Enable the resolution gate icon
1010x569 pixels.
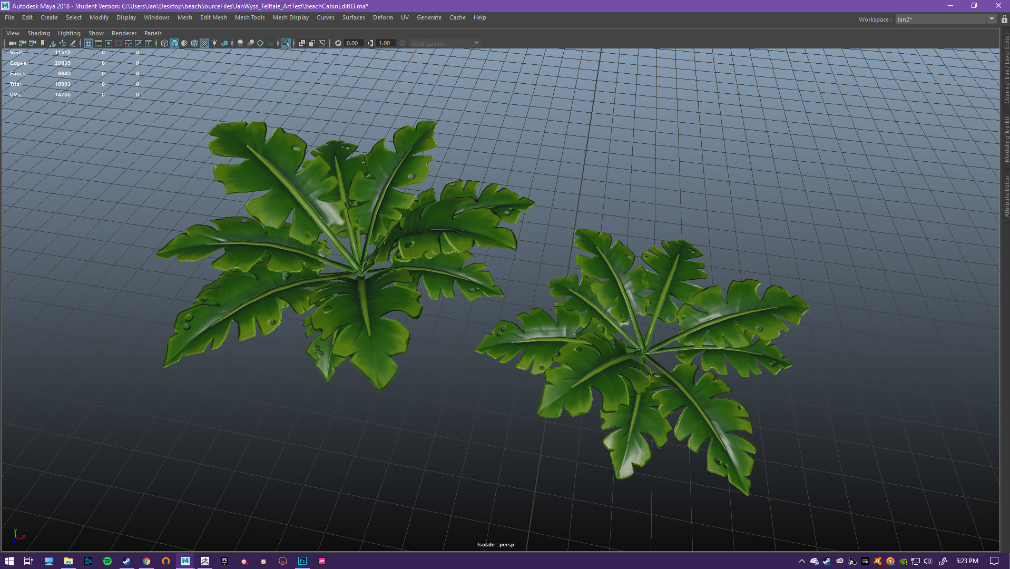pyautogui.click(x=108, y=43)
